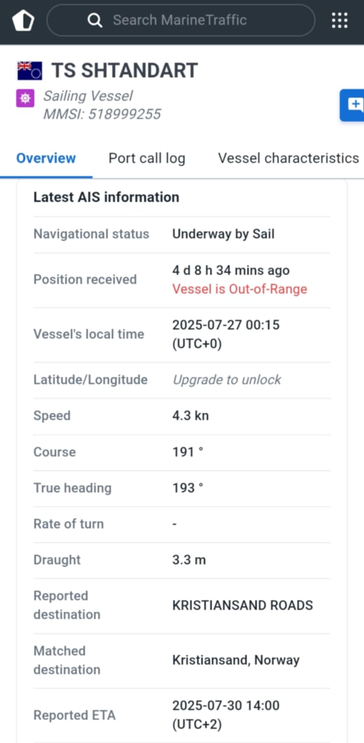Tap the red Vessel is Out-of-Range notice

coord(240,289)
